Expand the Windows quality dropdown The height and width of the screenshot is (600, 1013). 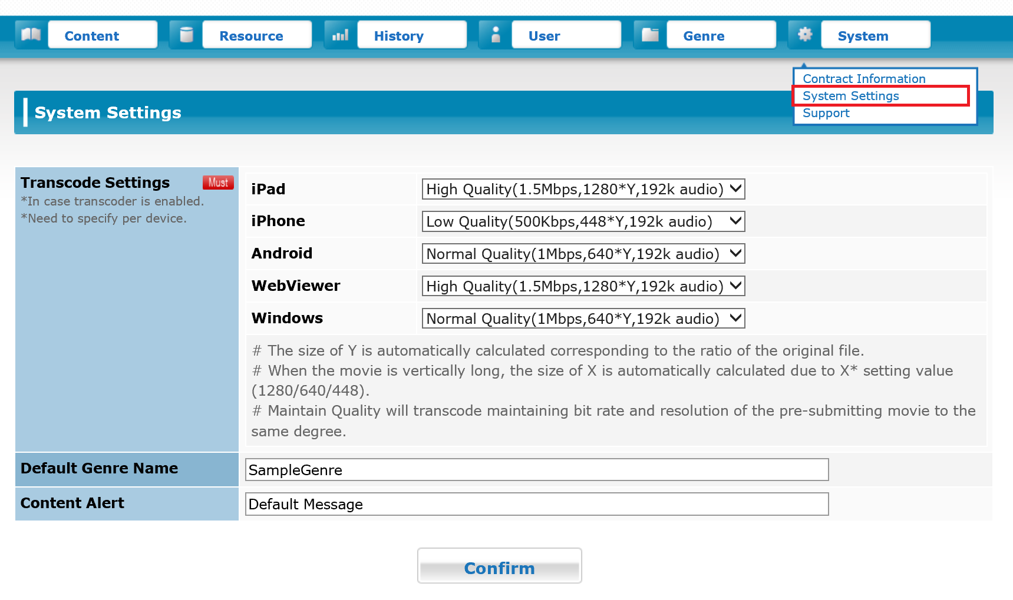[x=583, y=319]
